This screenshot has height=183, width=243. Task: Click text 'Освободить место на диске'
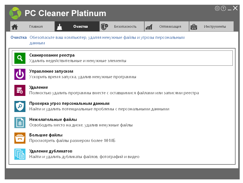[x=56, y=125]
